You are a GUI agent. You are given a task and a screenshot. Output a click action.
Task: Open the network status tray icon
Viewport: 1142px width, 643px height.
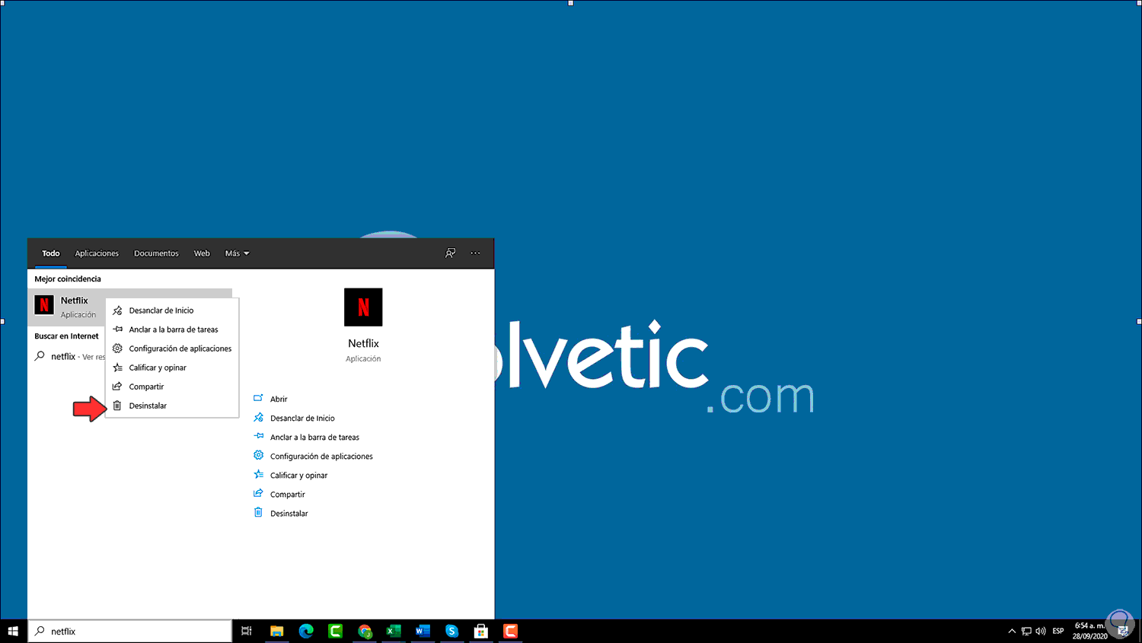(1026, 631)
